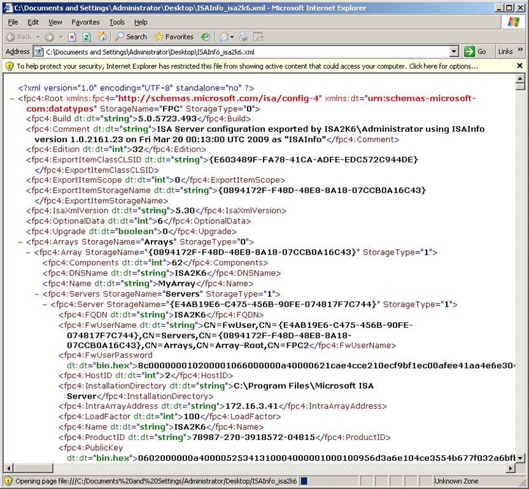Open the File menu
Image resolution: width=529 pixels, height=489 pixels.
pyautogui.click(x=13, y=22)
